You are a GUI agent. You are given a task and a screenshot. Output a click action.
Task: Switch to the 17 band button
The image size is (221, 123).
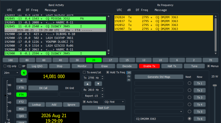coord(110,60)
